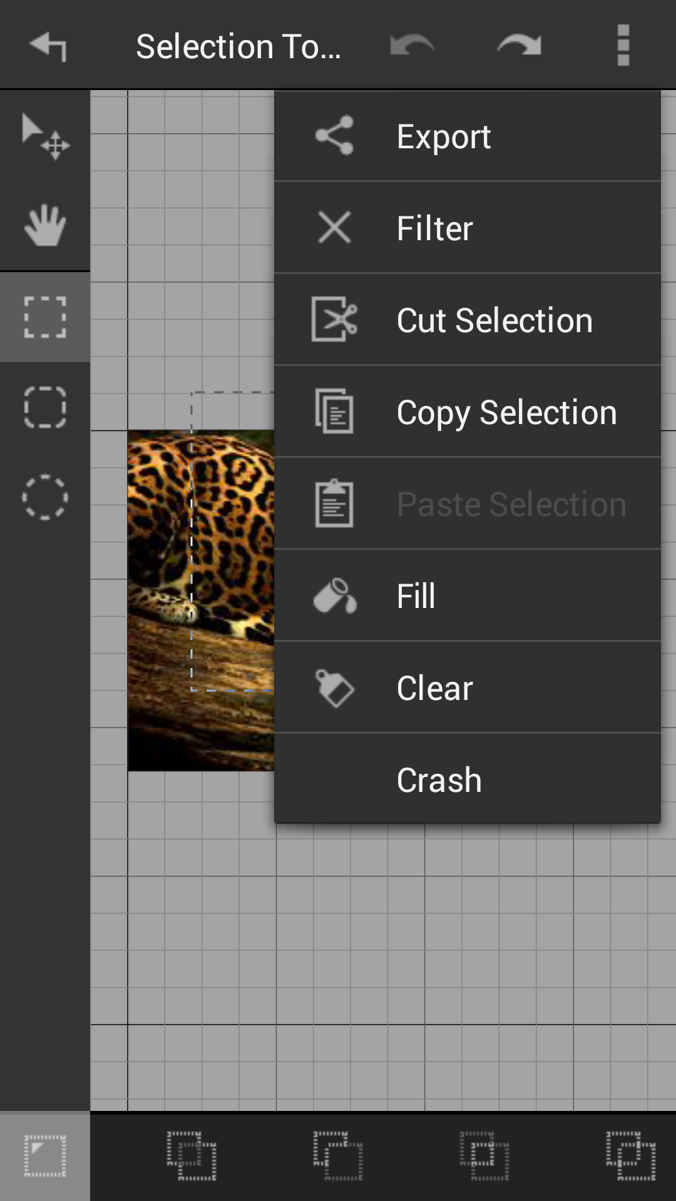Choose Copy Selection
The image size is (676, 1201).
click(467, 412)
